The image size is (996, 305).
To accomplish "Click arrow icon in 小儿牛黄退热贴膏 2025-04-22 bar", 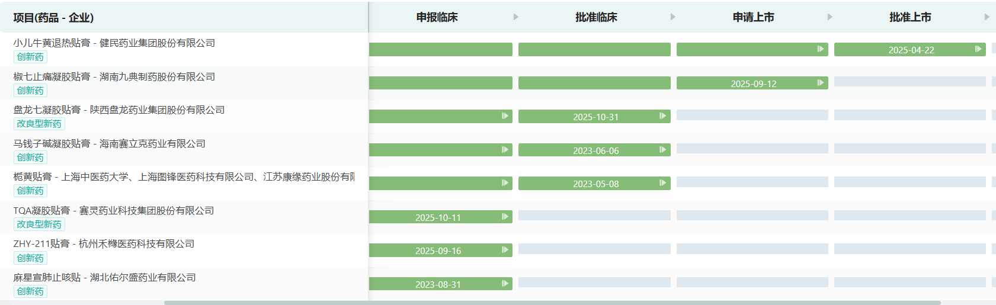I will click(978, 49).
